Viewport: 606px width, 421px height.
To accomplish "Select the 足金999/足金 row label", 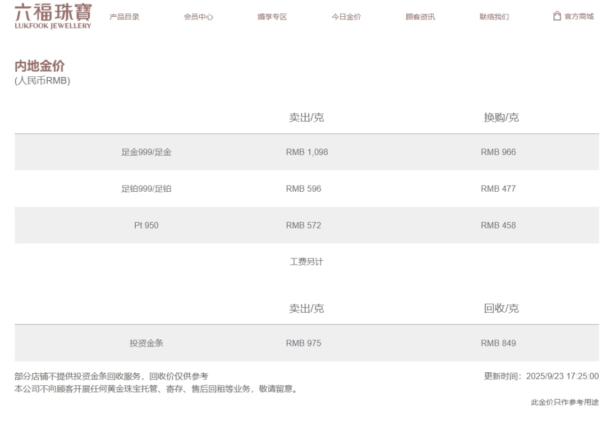I will (x=146, y=152).
